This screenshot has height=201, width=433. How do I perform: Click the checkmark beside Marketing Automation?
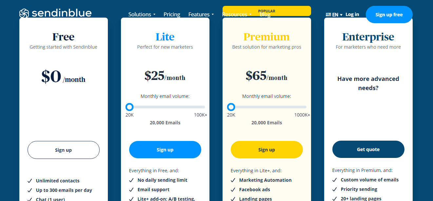pos(233,180)
